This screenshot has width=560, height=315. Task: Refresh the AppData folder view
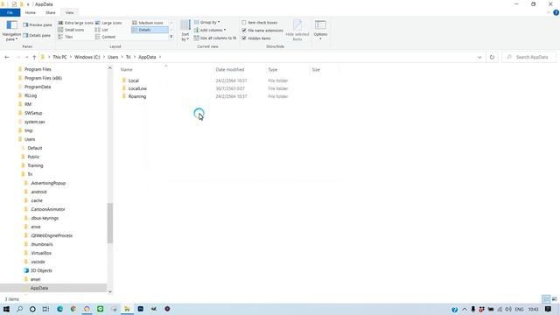tap(492, 57)
